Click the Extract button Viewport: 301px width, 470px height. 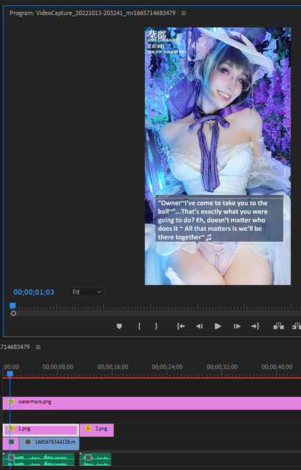point(296,326)
